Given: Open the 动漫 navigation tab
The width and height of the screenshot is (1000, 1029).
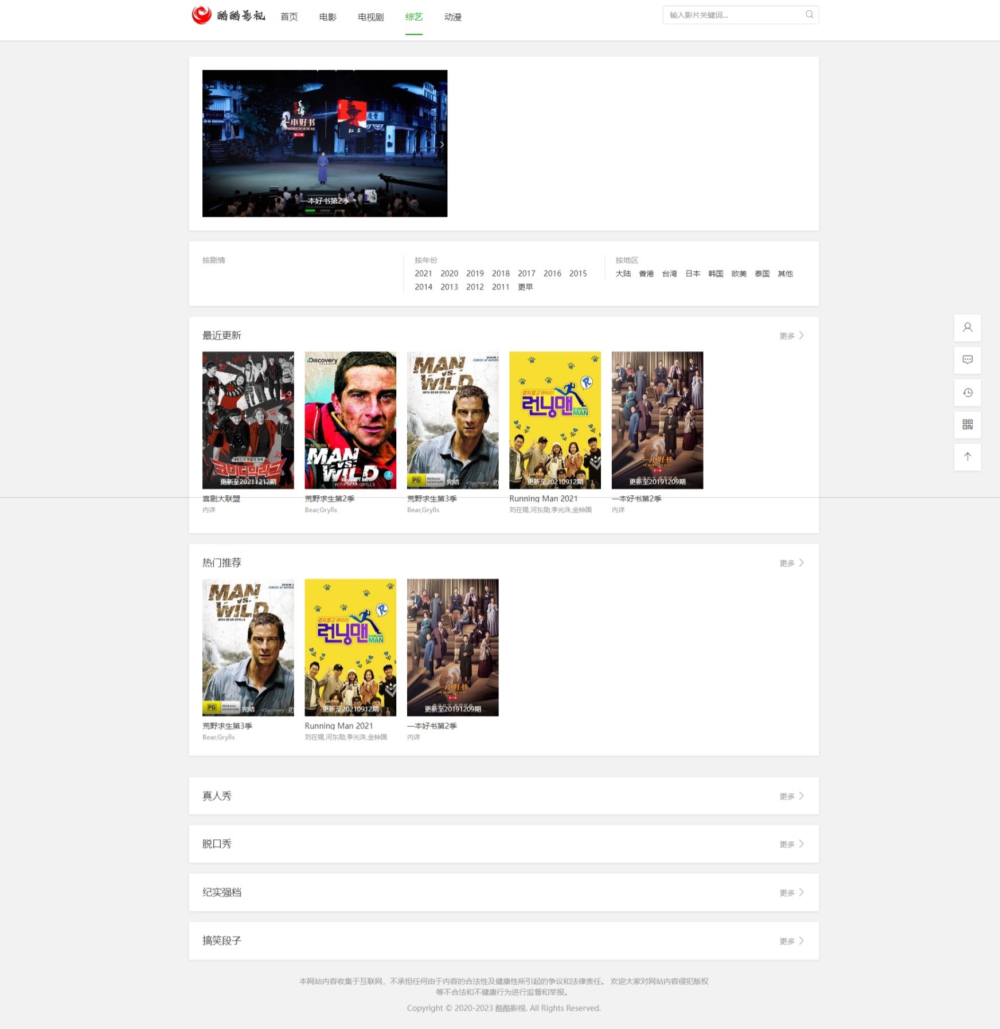Looking at the screenshot, I should pos(452,17).
